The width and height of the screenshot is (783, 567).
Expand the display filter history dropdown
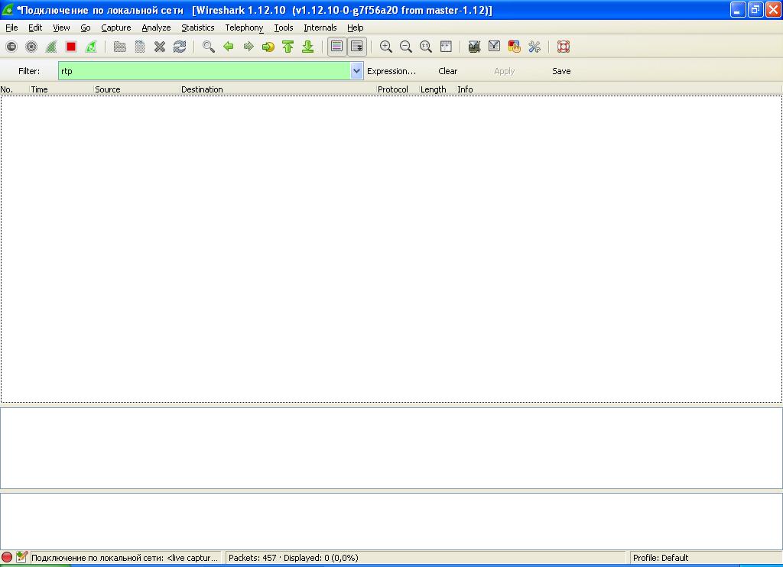356,71
